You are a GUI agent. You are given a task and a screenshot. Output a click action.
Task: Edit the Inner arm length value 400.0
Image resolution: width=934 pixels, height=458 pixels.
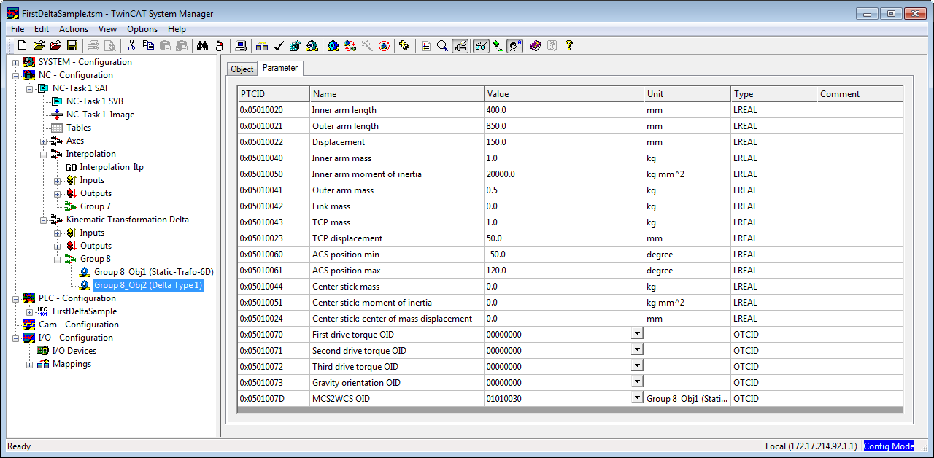click(564, 110)
